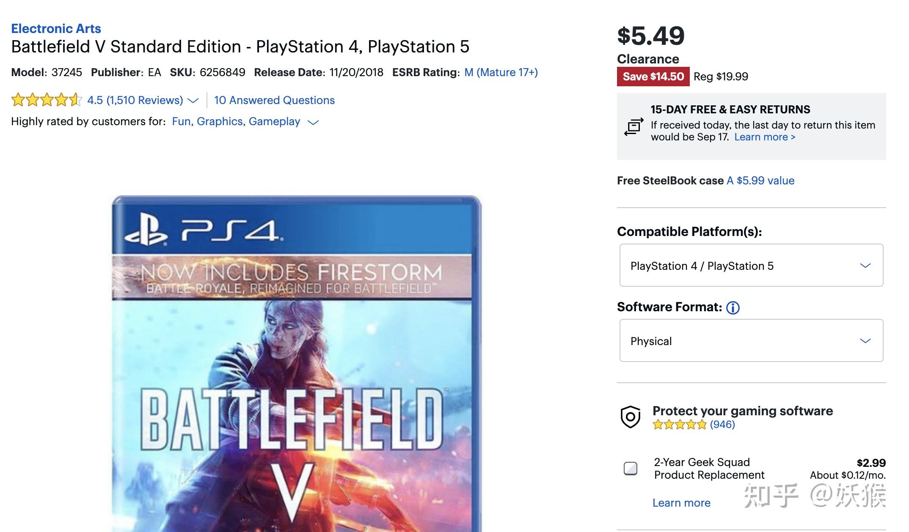Open the Compatible Platform(s) dropdown
Screen dimensions: 909x532
click(x=751, y=265)
